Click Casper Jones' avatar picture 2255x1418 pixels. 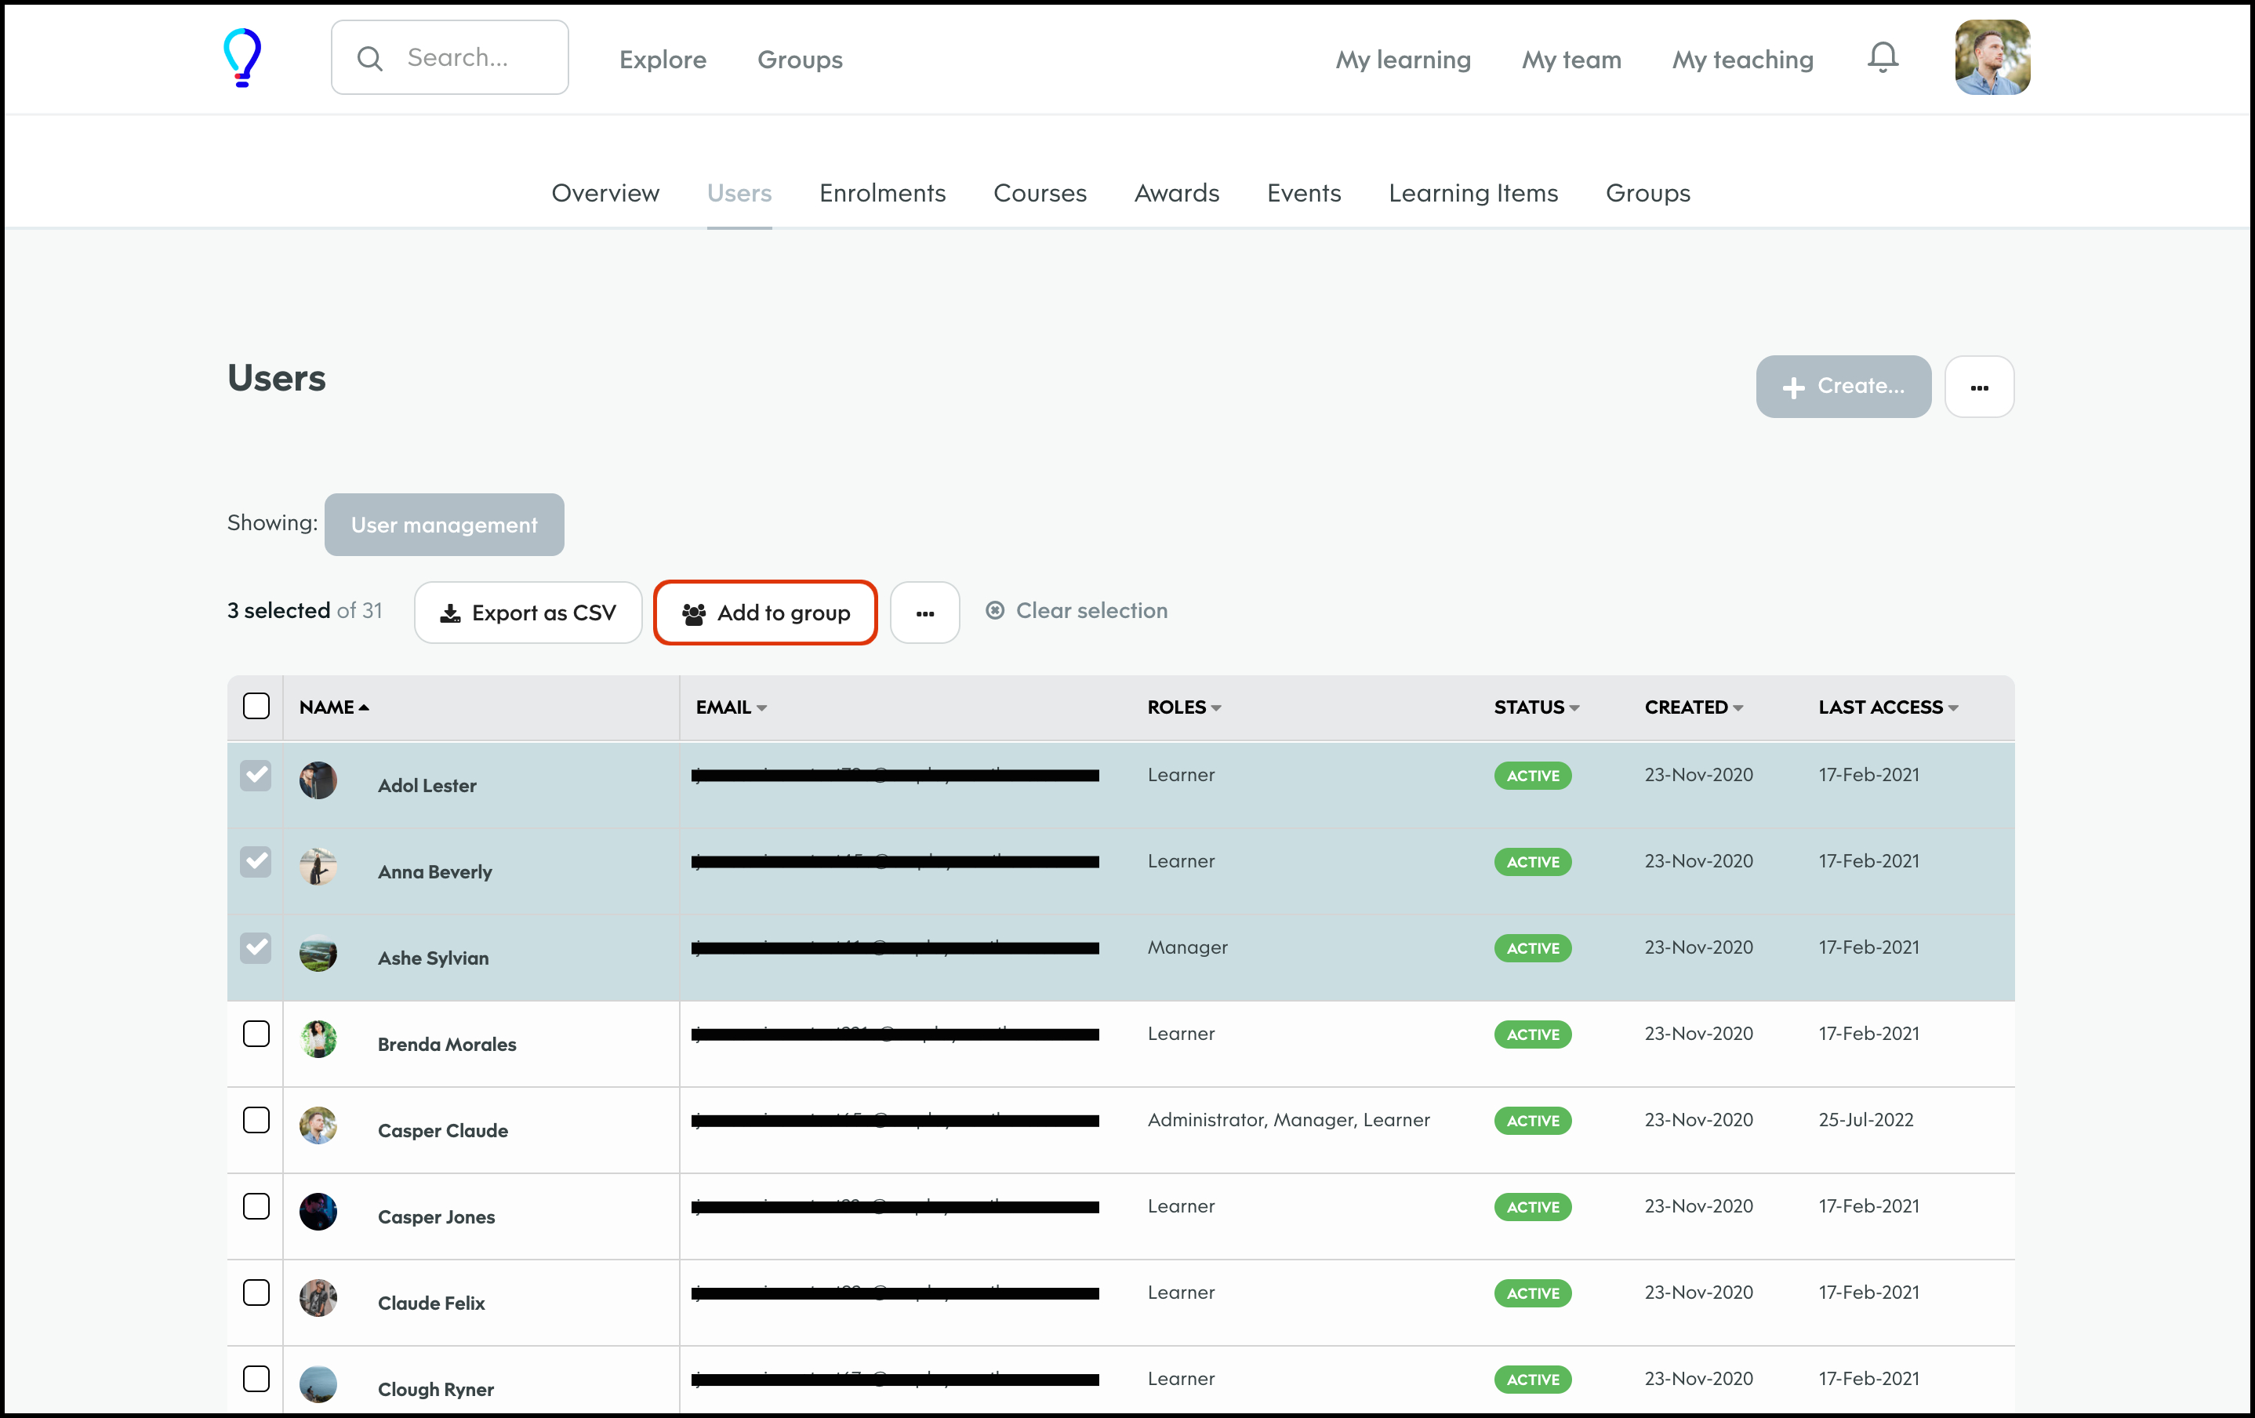[318, 1211]
